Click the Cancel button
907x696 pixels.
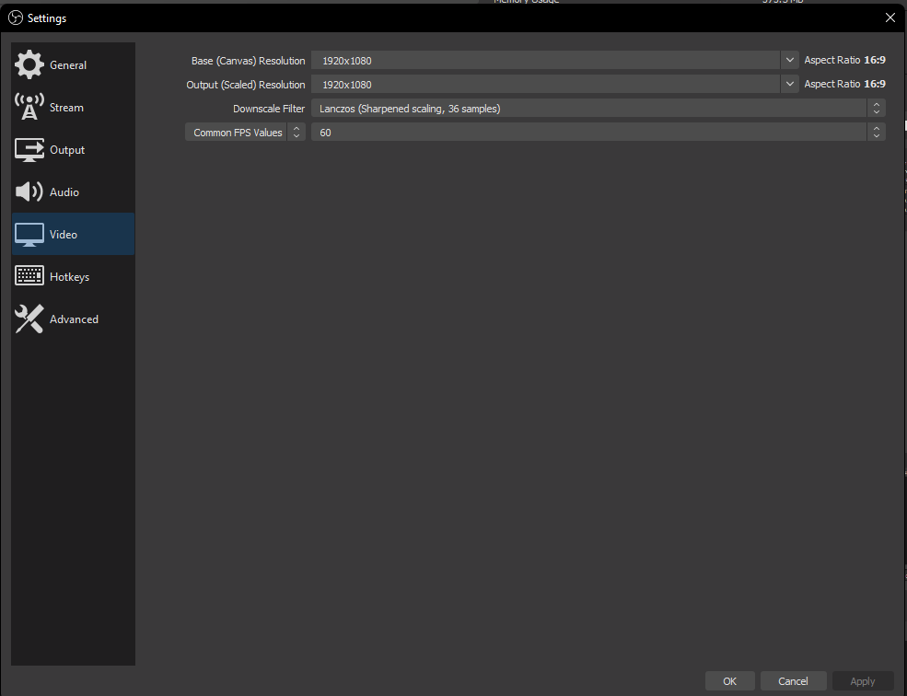[793, 680]
